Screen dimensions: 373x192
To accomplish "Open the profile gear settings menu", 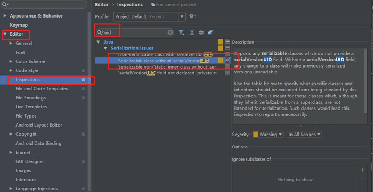I will click(x=192, y=16).
